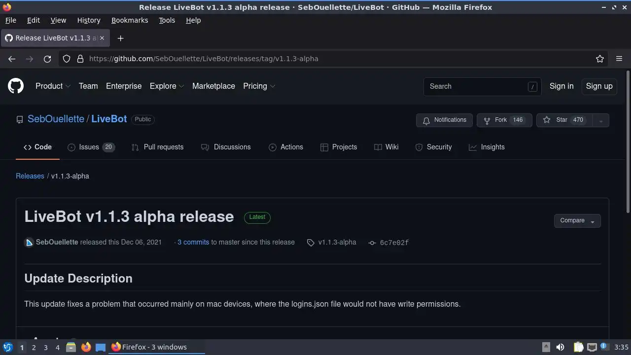Screen dimensions: 631x355
Task: Open the 3 commits link
Action: [193, 242]
